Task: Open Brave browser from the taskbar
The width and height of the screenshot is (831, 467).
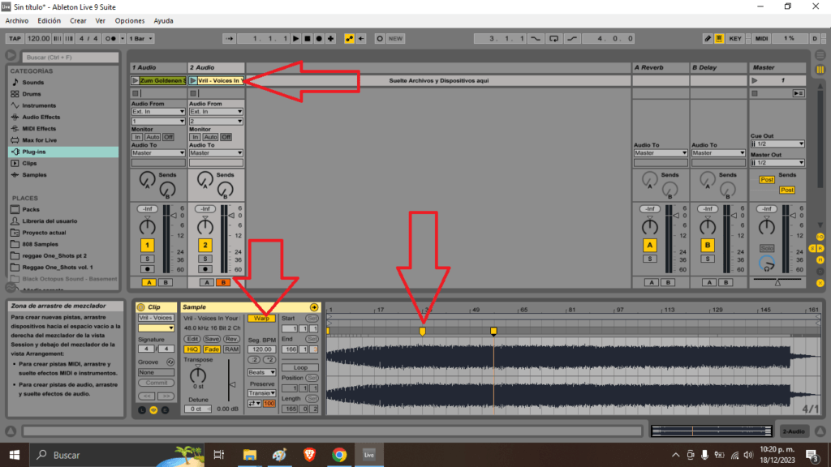Action: (309, 455)
